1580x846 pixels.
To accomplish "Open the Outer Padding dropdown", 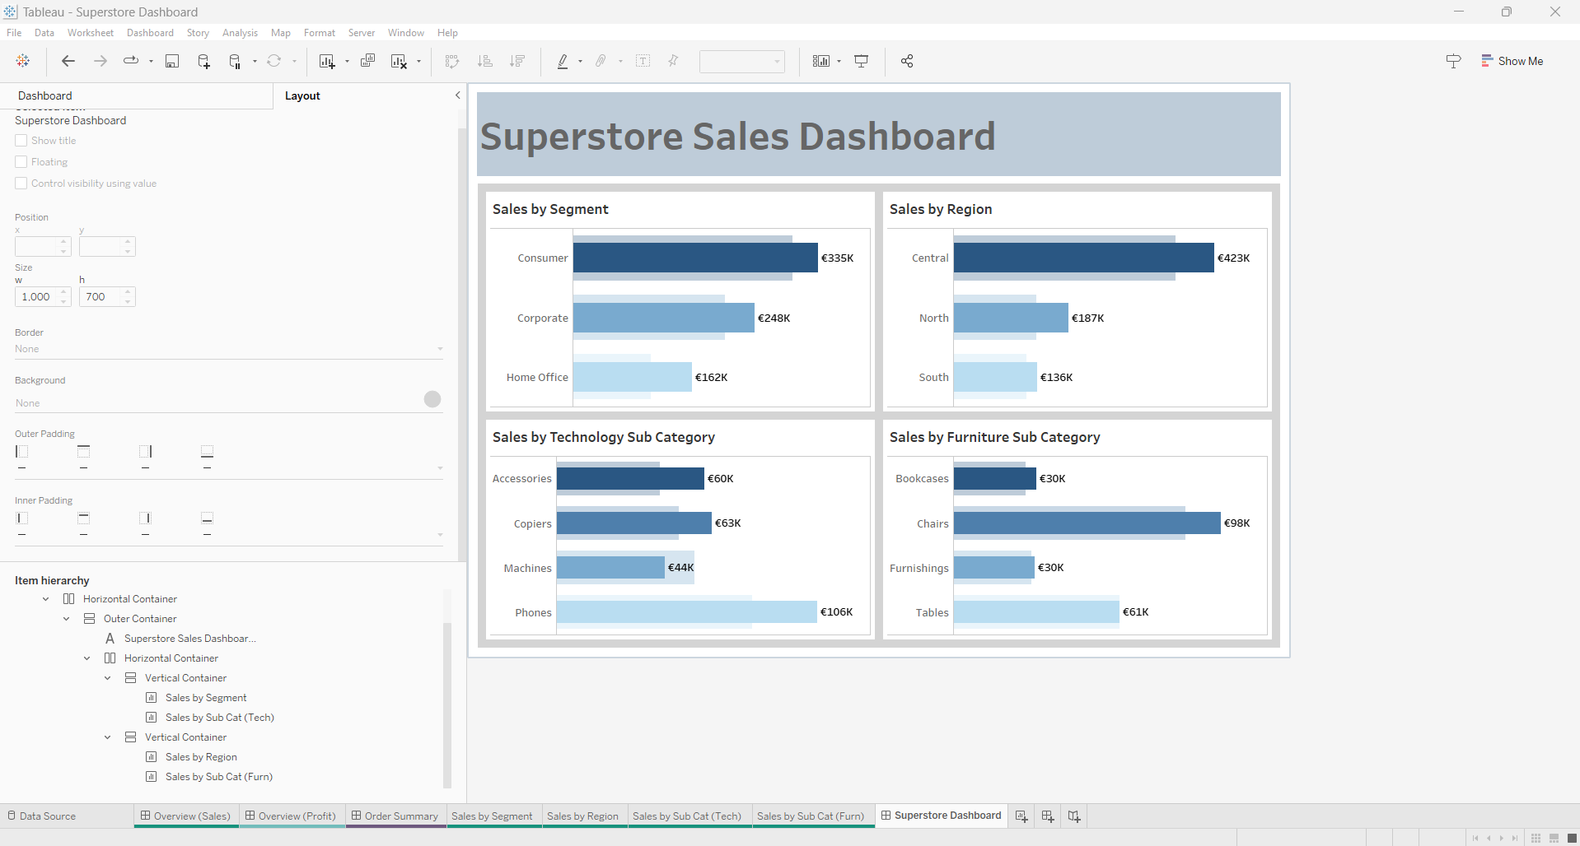I will click(x=440, y=467).
